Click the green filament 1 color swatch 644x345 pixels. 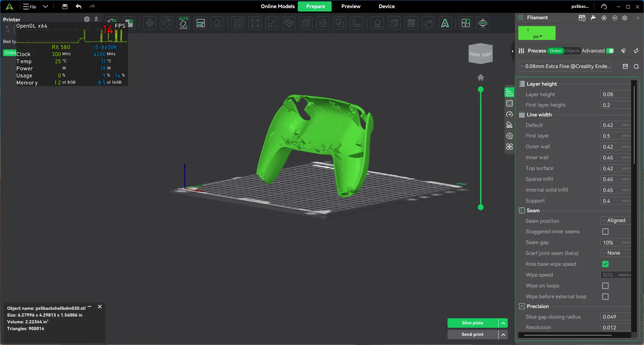click(537, 33)
